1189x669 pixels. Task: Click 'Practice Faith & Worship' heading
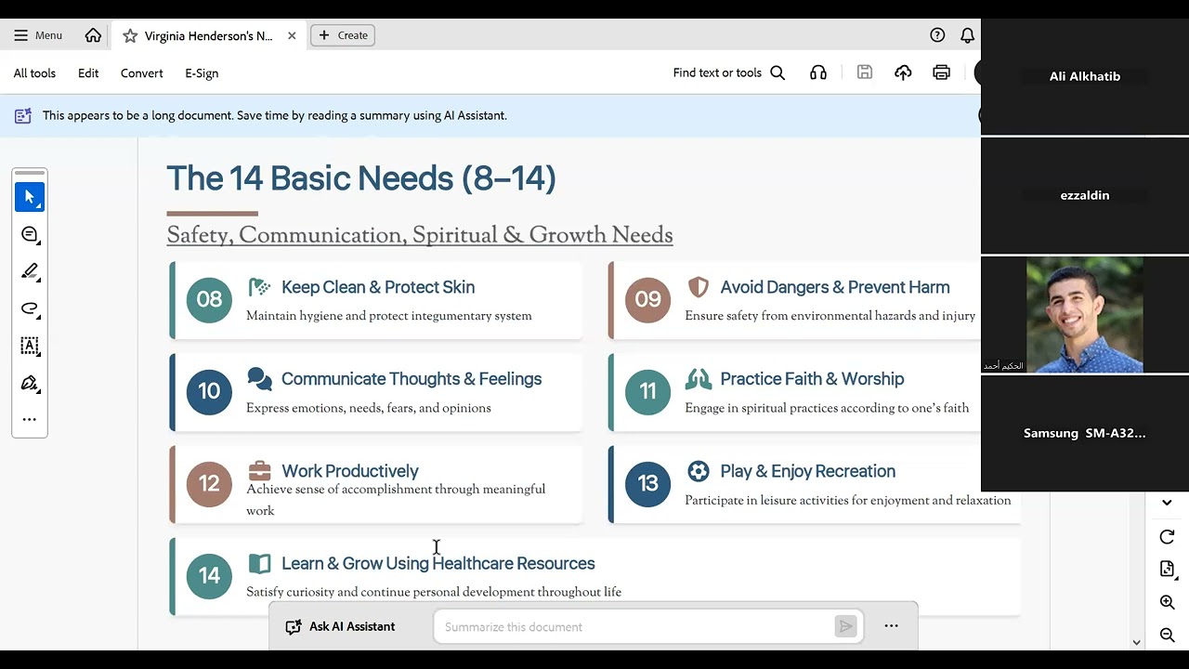tap(812, 379)
